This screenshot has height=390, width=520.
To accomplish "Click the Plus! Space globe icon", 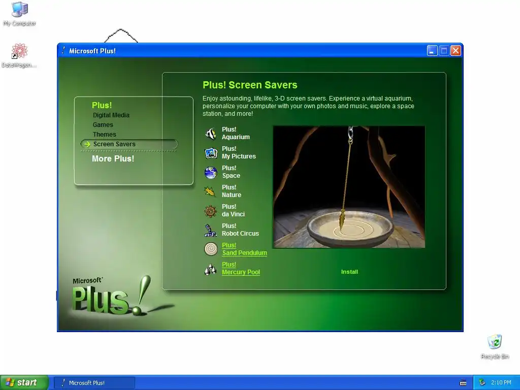I will click(211, 173).
